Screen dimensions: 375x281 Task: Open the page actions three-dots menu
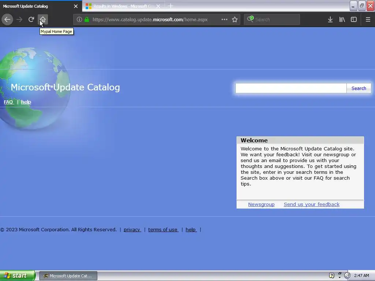[x=224, y=20]
